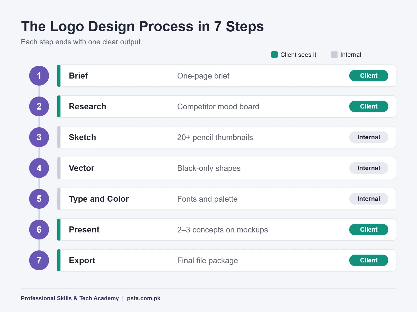Click the Client badge in Present row
The image size is (417, 312).
pyautogui.click(x=369, y=230)
